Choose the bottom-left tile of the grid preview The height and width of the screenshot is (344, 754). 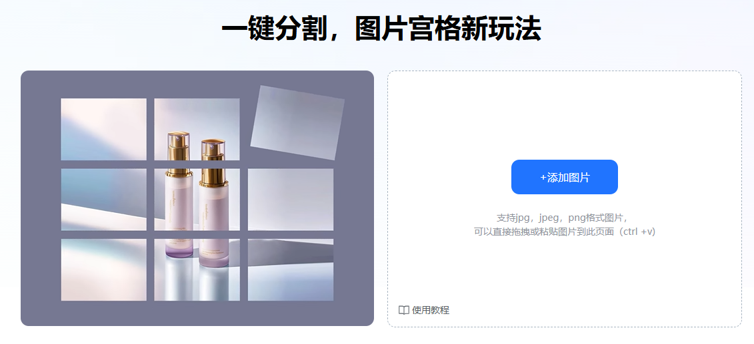pos(104,269)
